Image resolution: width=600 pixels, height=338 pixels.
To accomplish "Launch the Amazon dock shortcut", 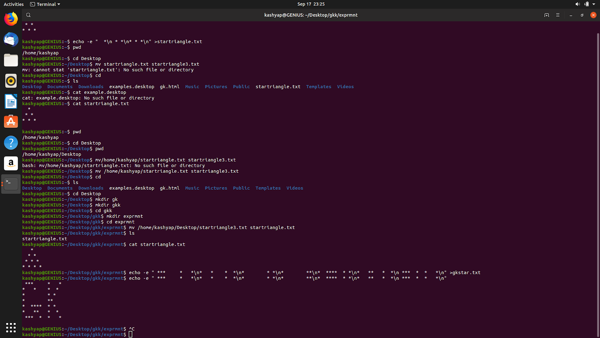I will tap(11, 163).
